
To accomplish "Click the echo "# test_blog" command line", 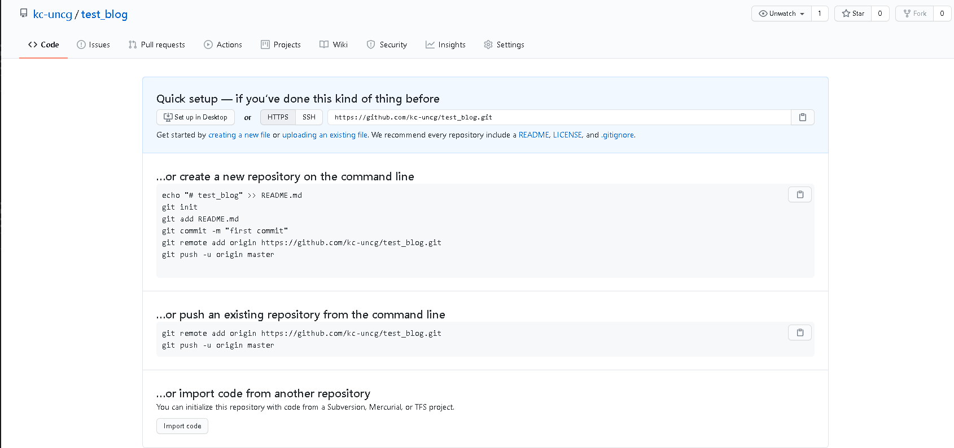I will tap(232, 196).
